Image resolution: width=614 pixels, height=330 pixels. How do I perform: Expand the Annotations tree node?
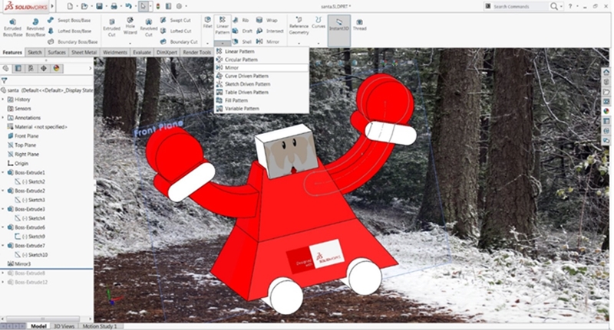pos(3,118)
